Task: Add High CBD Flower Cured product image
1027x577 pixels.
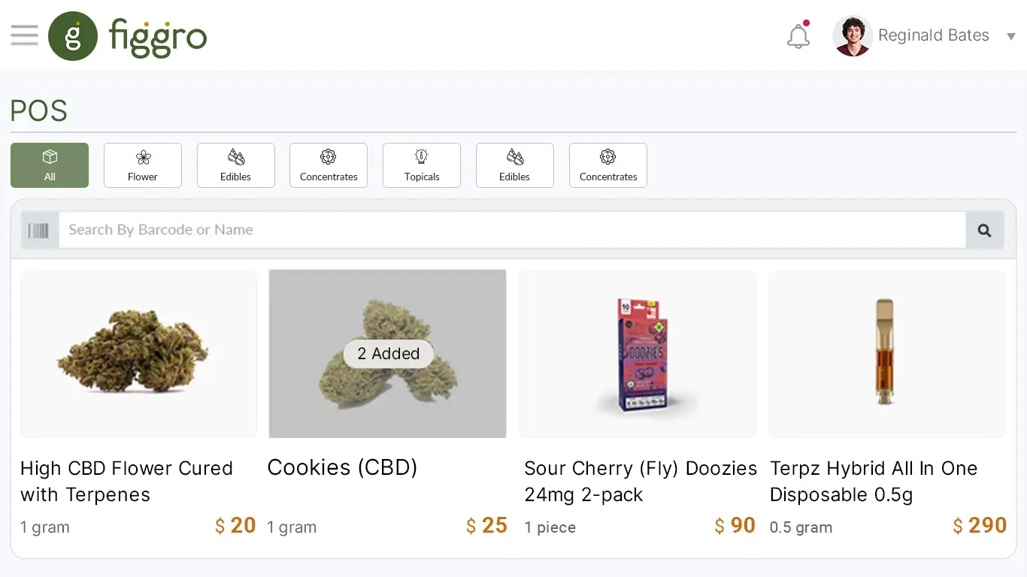Action: click(139, 354)
